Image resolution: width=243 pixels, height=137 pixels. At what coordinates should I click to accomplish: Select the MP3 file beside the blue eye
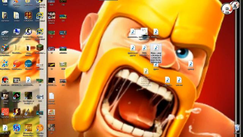[x=191, y=64]
